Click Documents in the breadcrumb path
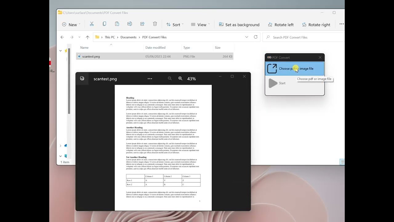 [x=128, y=37]
